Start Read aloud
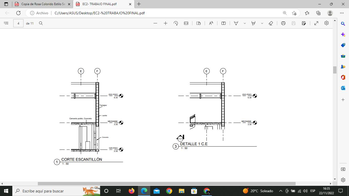 (x=211, y=23)
